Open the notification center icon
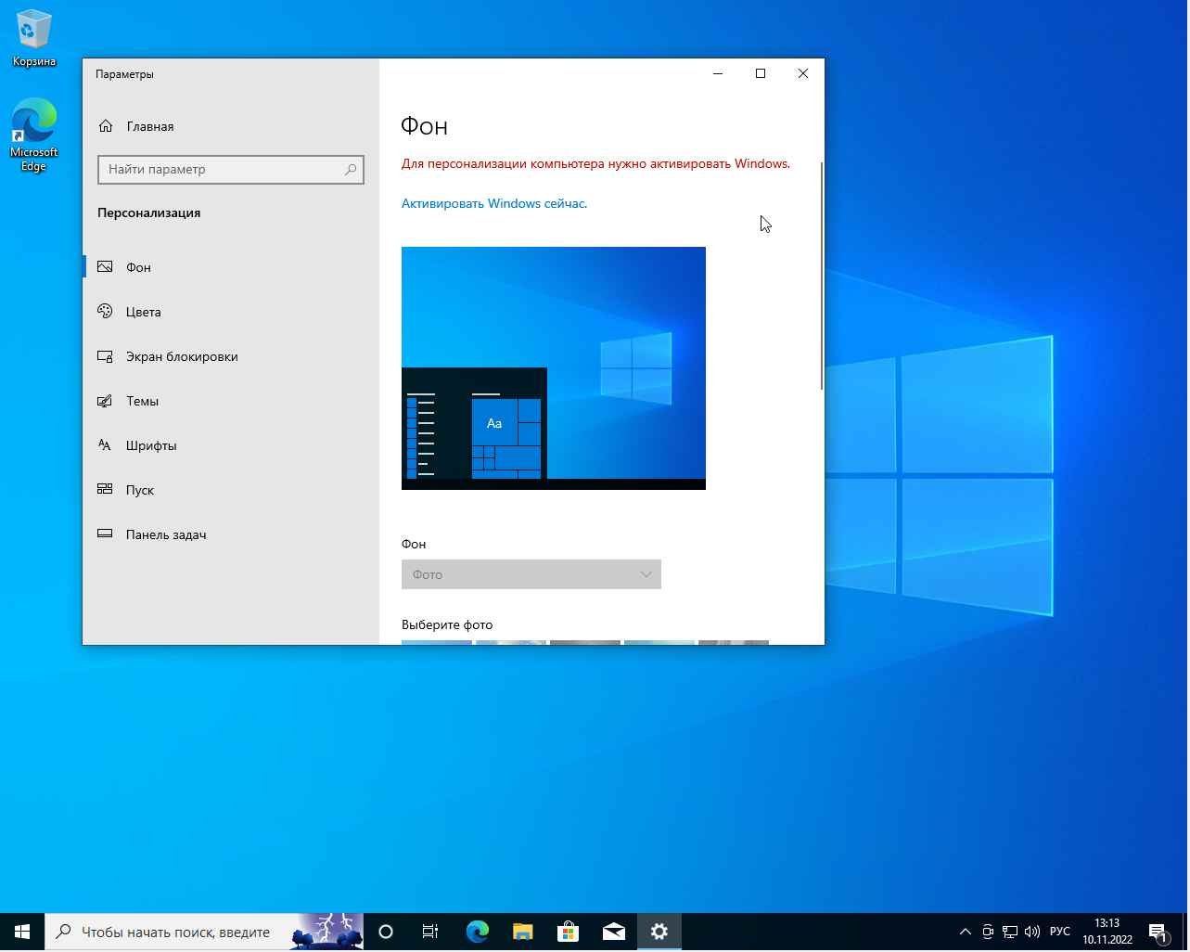The width and height of the screenshot is (1190, 952). pyautogui.click(x=1158, y=932)
